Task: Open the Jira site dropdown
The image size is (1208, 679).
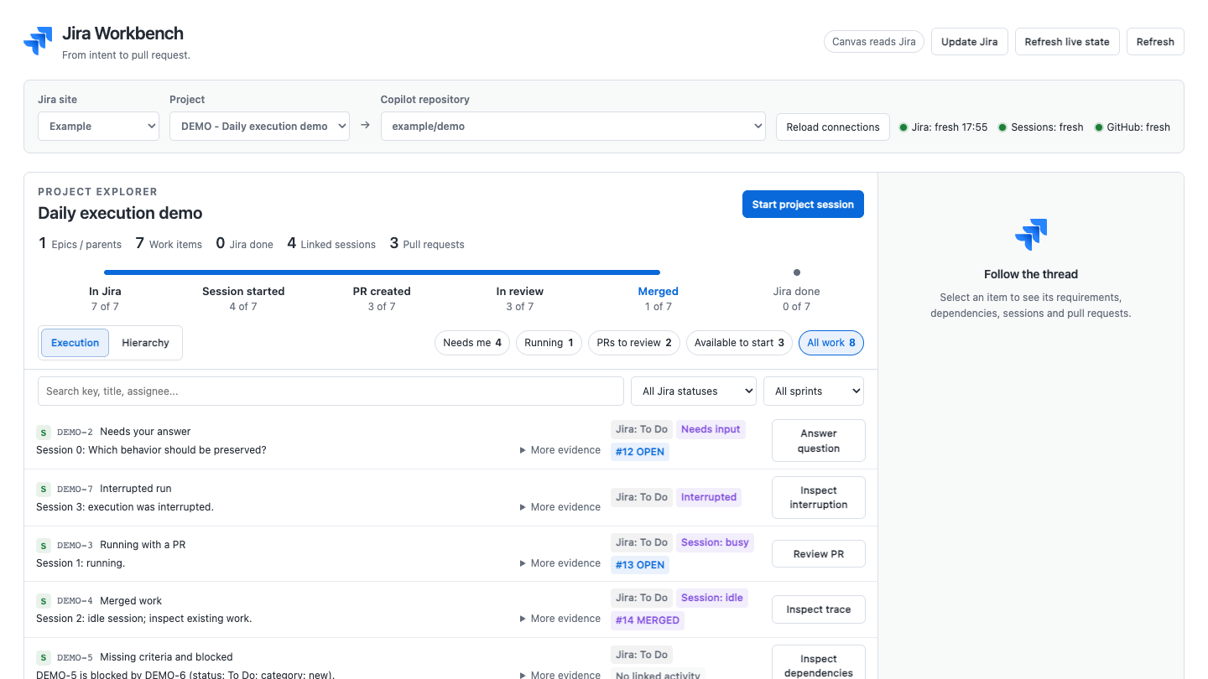Action: pyautogui.click(x=98, y=127)
